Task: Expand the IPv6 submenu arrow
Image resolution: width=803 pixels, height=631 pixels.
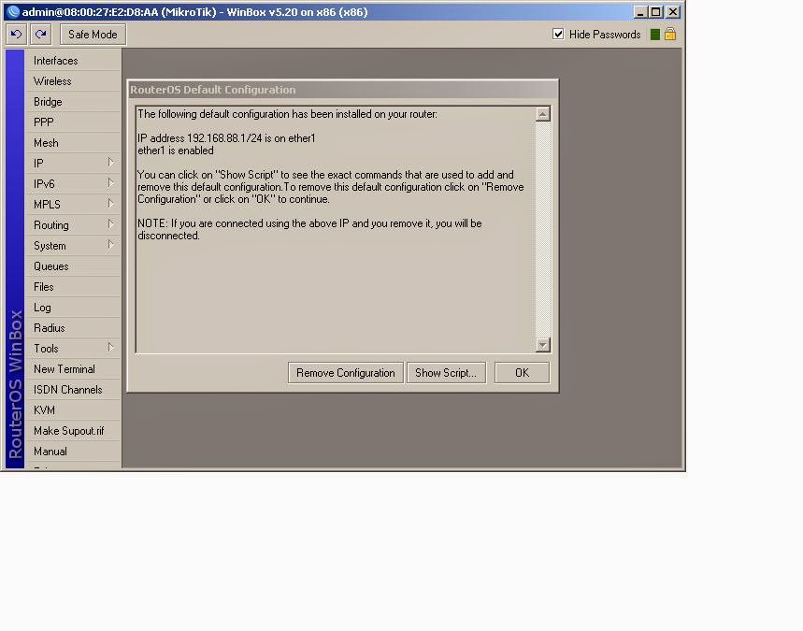Action: pos(110,183)
